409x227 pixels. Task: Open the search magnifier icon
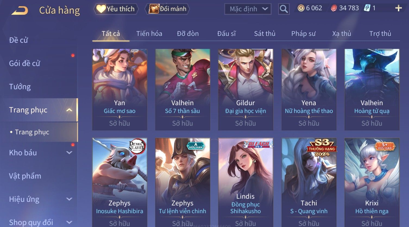(x=284, y=9)
